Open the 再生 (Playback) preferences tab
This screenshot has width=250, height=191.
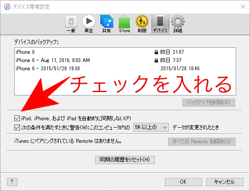pyautogui.click(x=89, y=24)
